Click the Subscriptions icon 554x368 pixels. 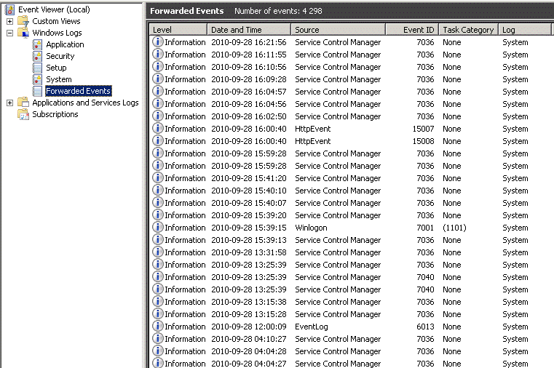pos(23,114)
